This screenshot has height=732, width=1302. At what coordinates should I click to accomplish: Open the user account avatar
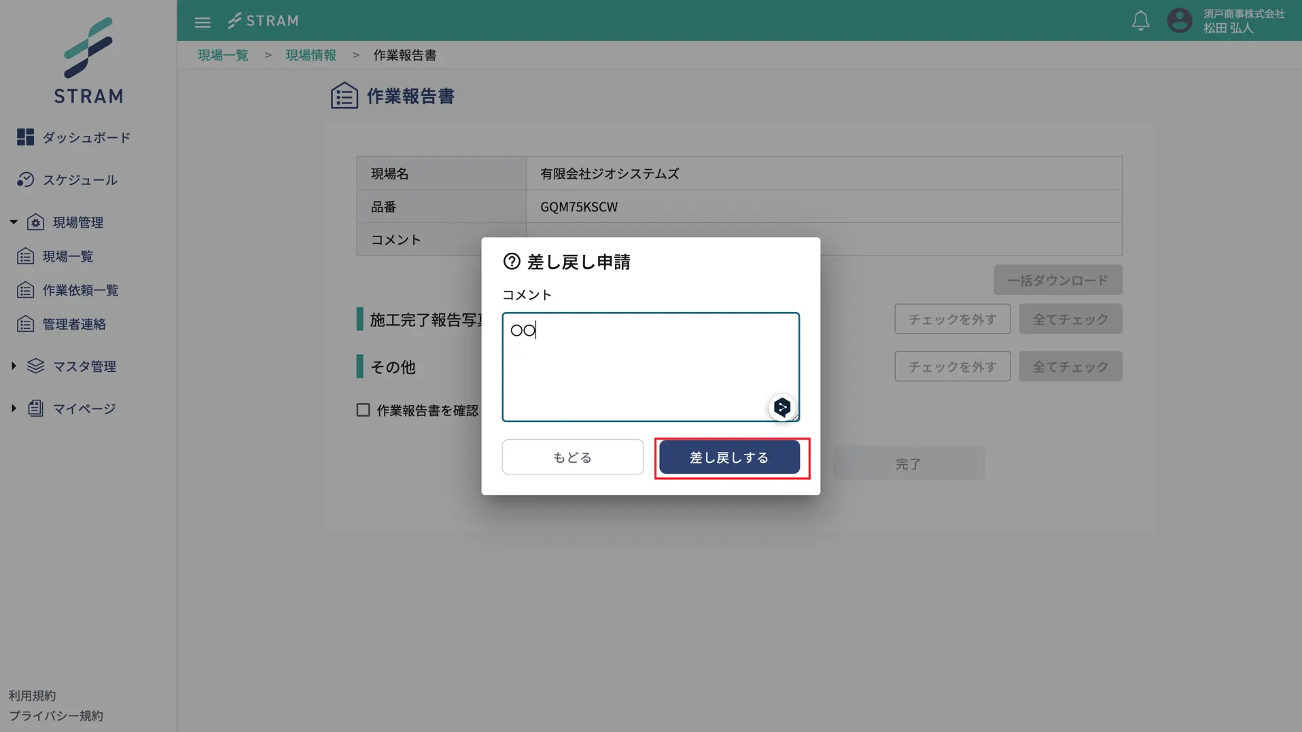pos(1179,20)
